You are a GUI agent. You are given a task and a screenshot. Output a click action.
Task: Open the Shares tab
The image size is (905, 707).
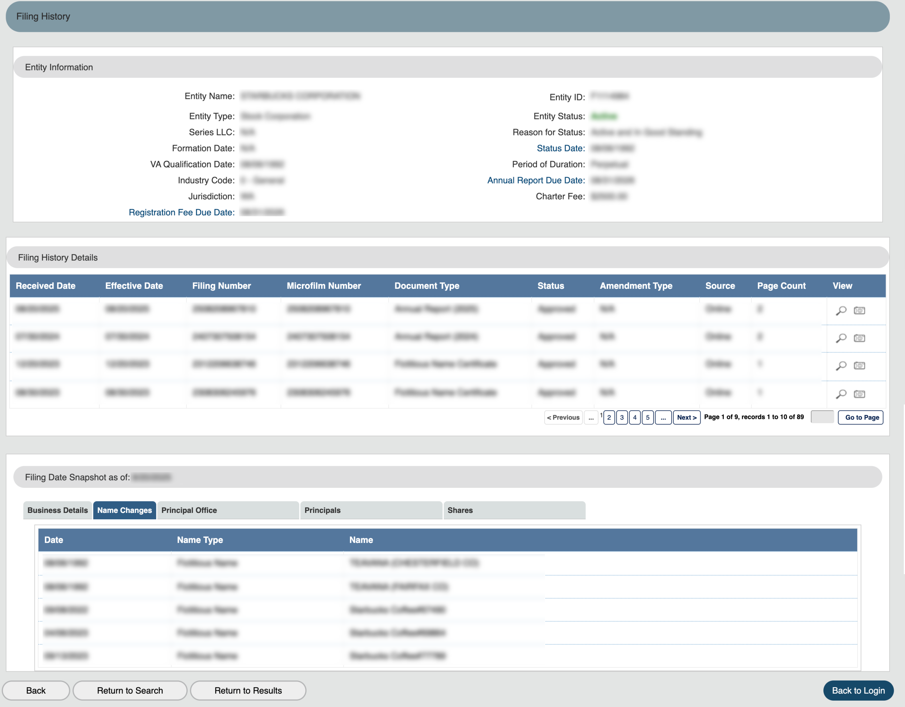click(x=514, y=510)
